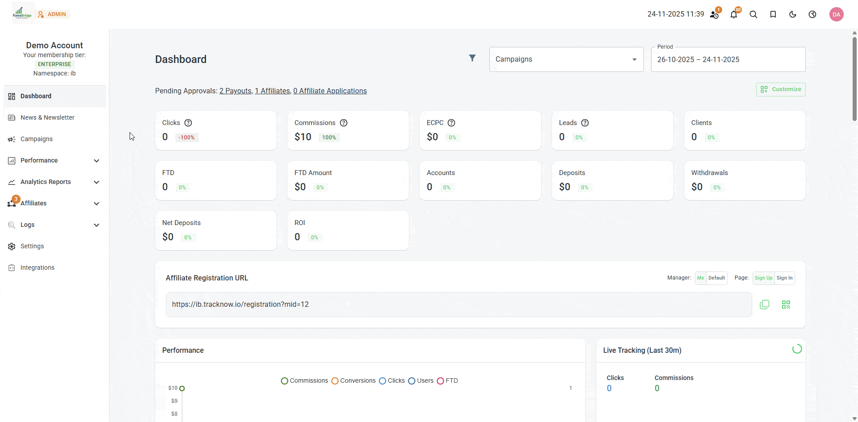Click the dashboard filter funnel icon
Screen dimensions: 858x422
472,58
